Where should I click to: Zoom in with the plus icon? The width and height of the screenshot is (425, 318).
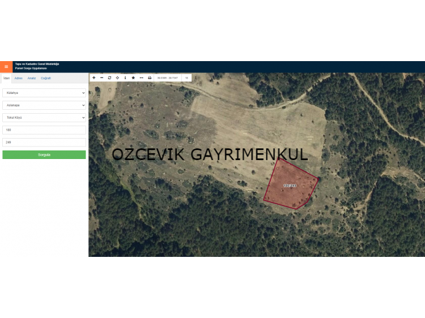[x=93, y=78]
